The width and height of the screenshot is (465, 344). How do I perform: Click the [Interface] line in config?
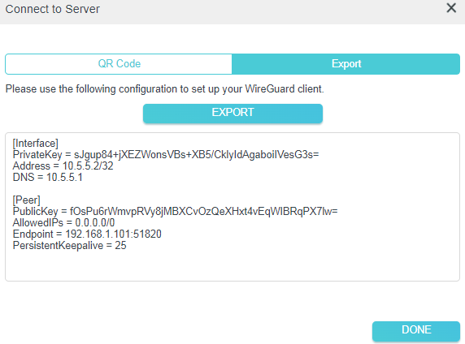coord(35,144)
